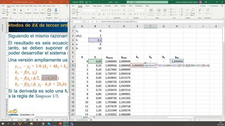This screenshot has width=225, height=126.
Task: Toggle AutoSave switch in Excel
Action: [82, 2]
